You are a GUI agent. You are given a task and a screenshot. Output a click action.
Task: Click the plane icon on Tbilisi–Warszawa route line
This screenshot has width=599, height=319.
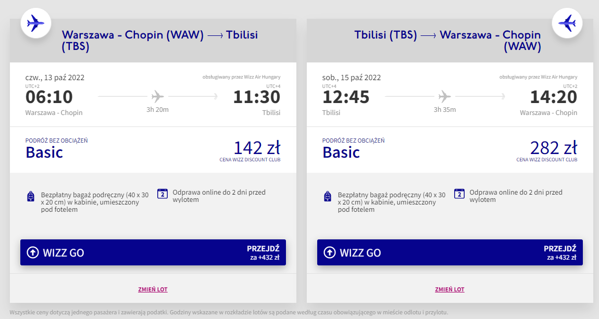pos(444,96)
